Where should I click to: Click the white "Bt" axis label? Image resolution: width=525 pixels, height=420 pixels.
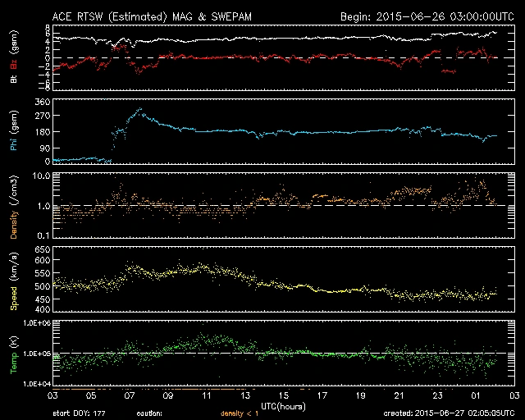point(14,79)
